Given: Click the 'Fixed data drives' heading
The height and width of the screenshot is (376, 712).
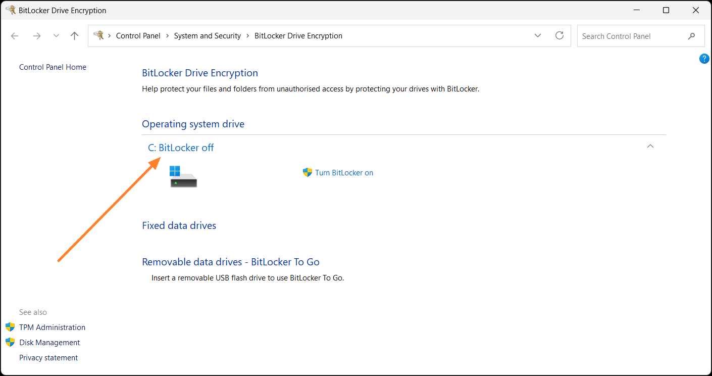Looking at the screenshot, I should click(179, 226).
